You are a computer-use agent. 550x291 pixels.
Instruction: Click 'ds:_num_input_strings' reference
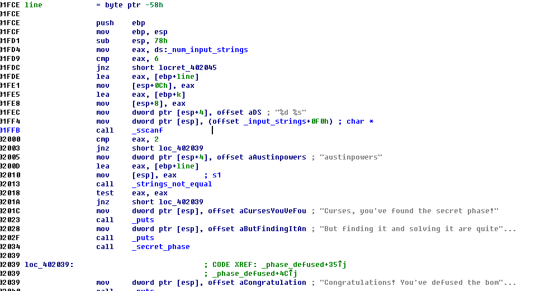pos(201,50)
